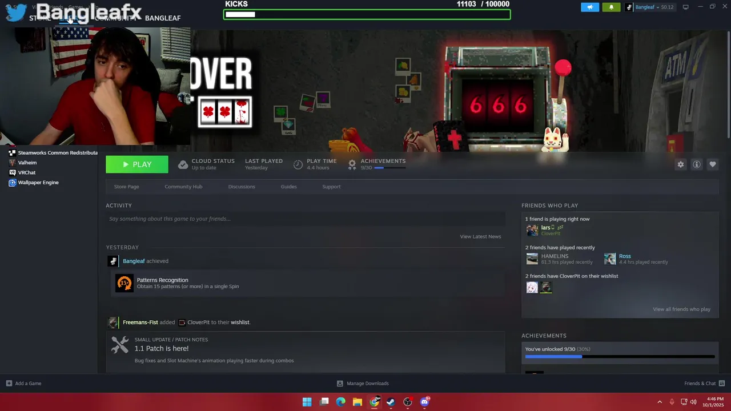
Task: Click Add a Game button
Action: (23, 384)
